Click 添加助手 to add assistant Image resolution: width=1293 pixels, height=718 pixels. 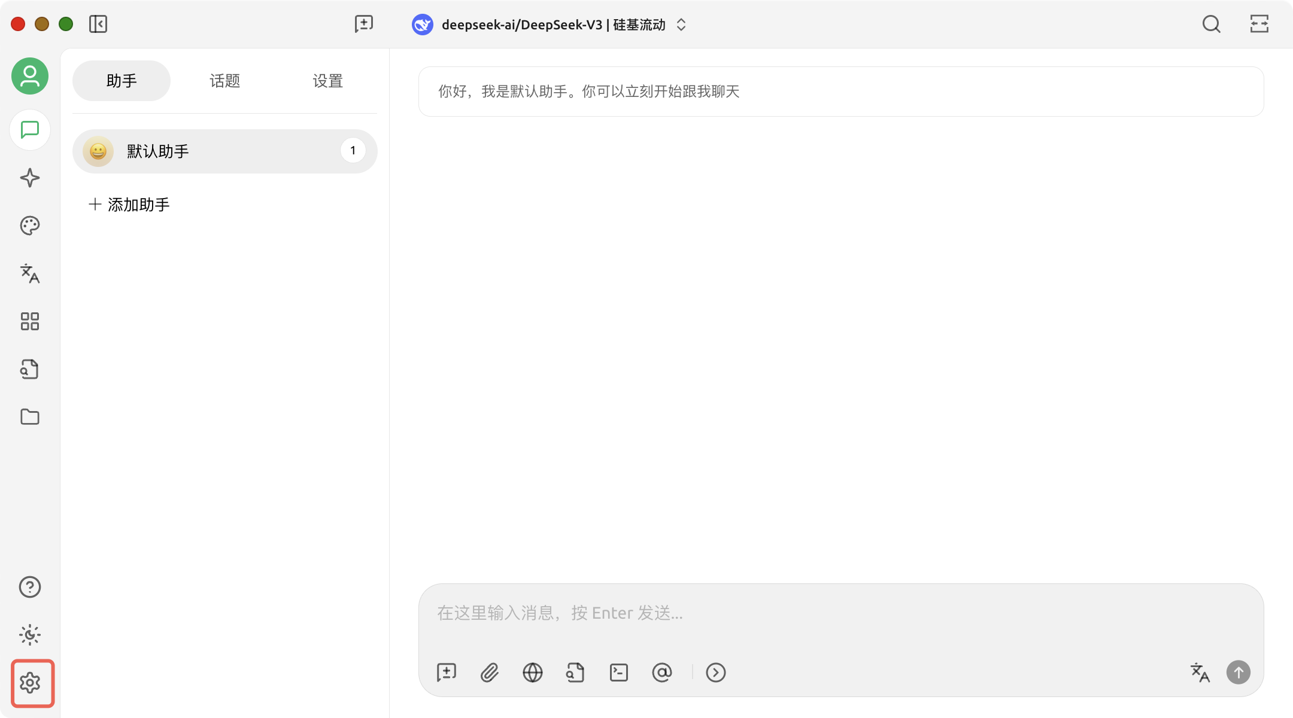[x=129, y=205]
